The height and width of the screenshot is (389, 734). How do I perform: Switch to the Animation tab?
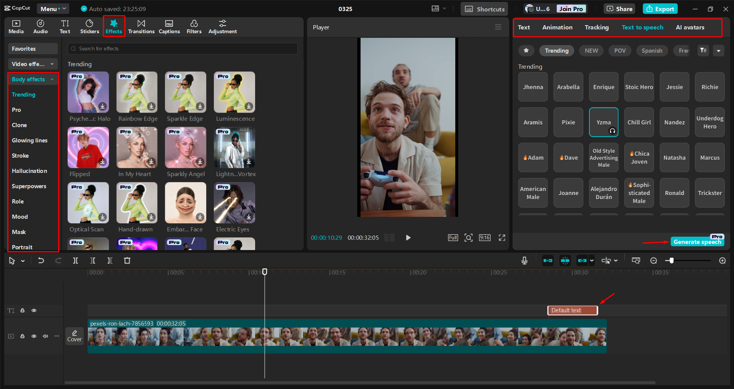(557, 27)
